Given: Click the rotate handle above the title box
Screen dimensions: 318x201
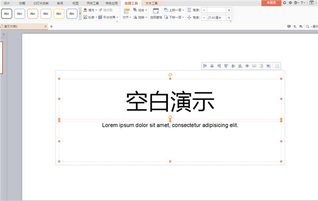Looking at the screenshot, I should coord(170,75).
